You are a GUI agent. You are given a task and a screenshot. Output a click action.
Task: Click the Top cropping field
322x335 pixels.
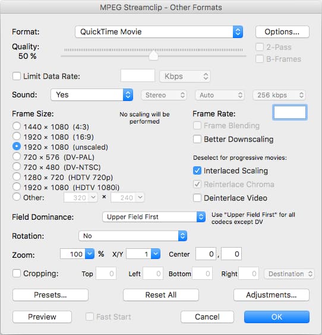[x=106, y=273]
